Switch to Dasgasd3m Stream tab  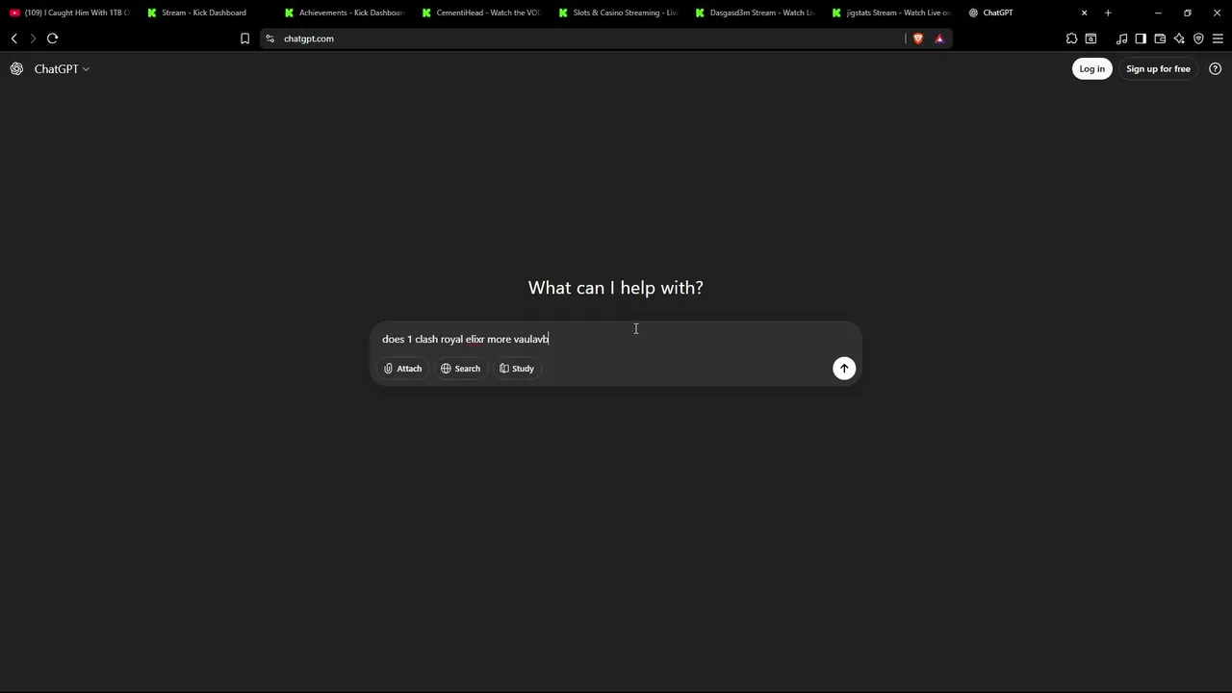point(755,13)
